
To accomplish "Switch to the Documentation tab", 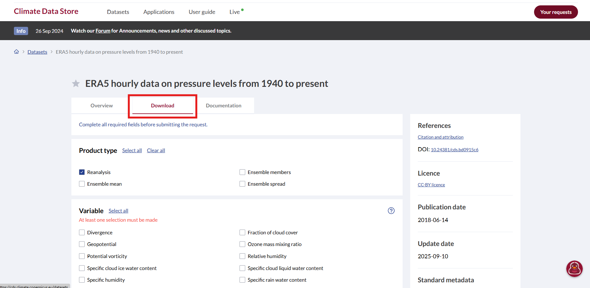I will [223, 105].
